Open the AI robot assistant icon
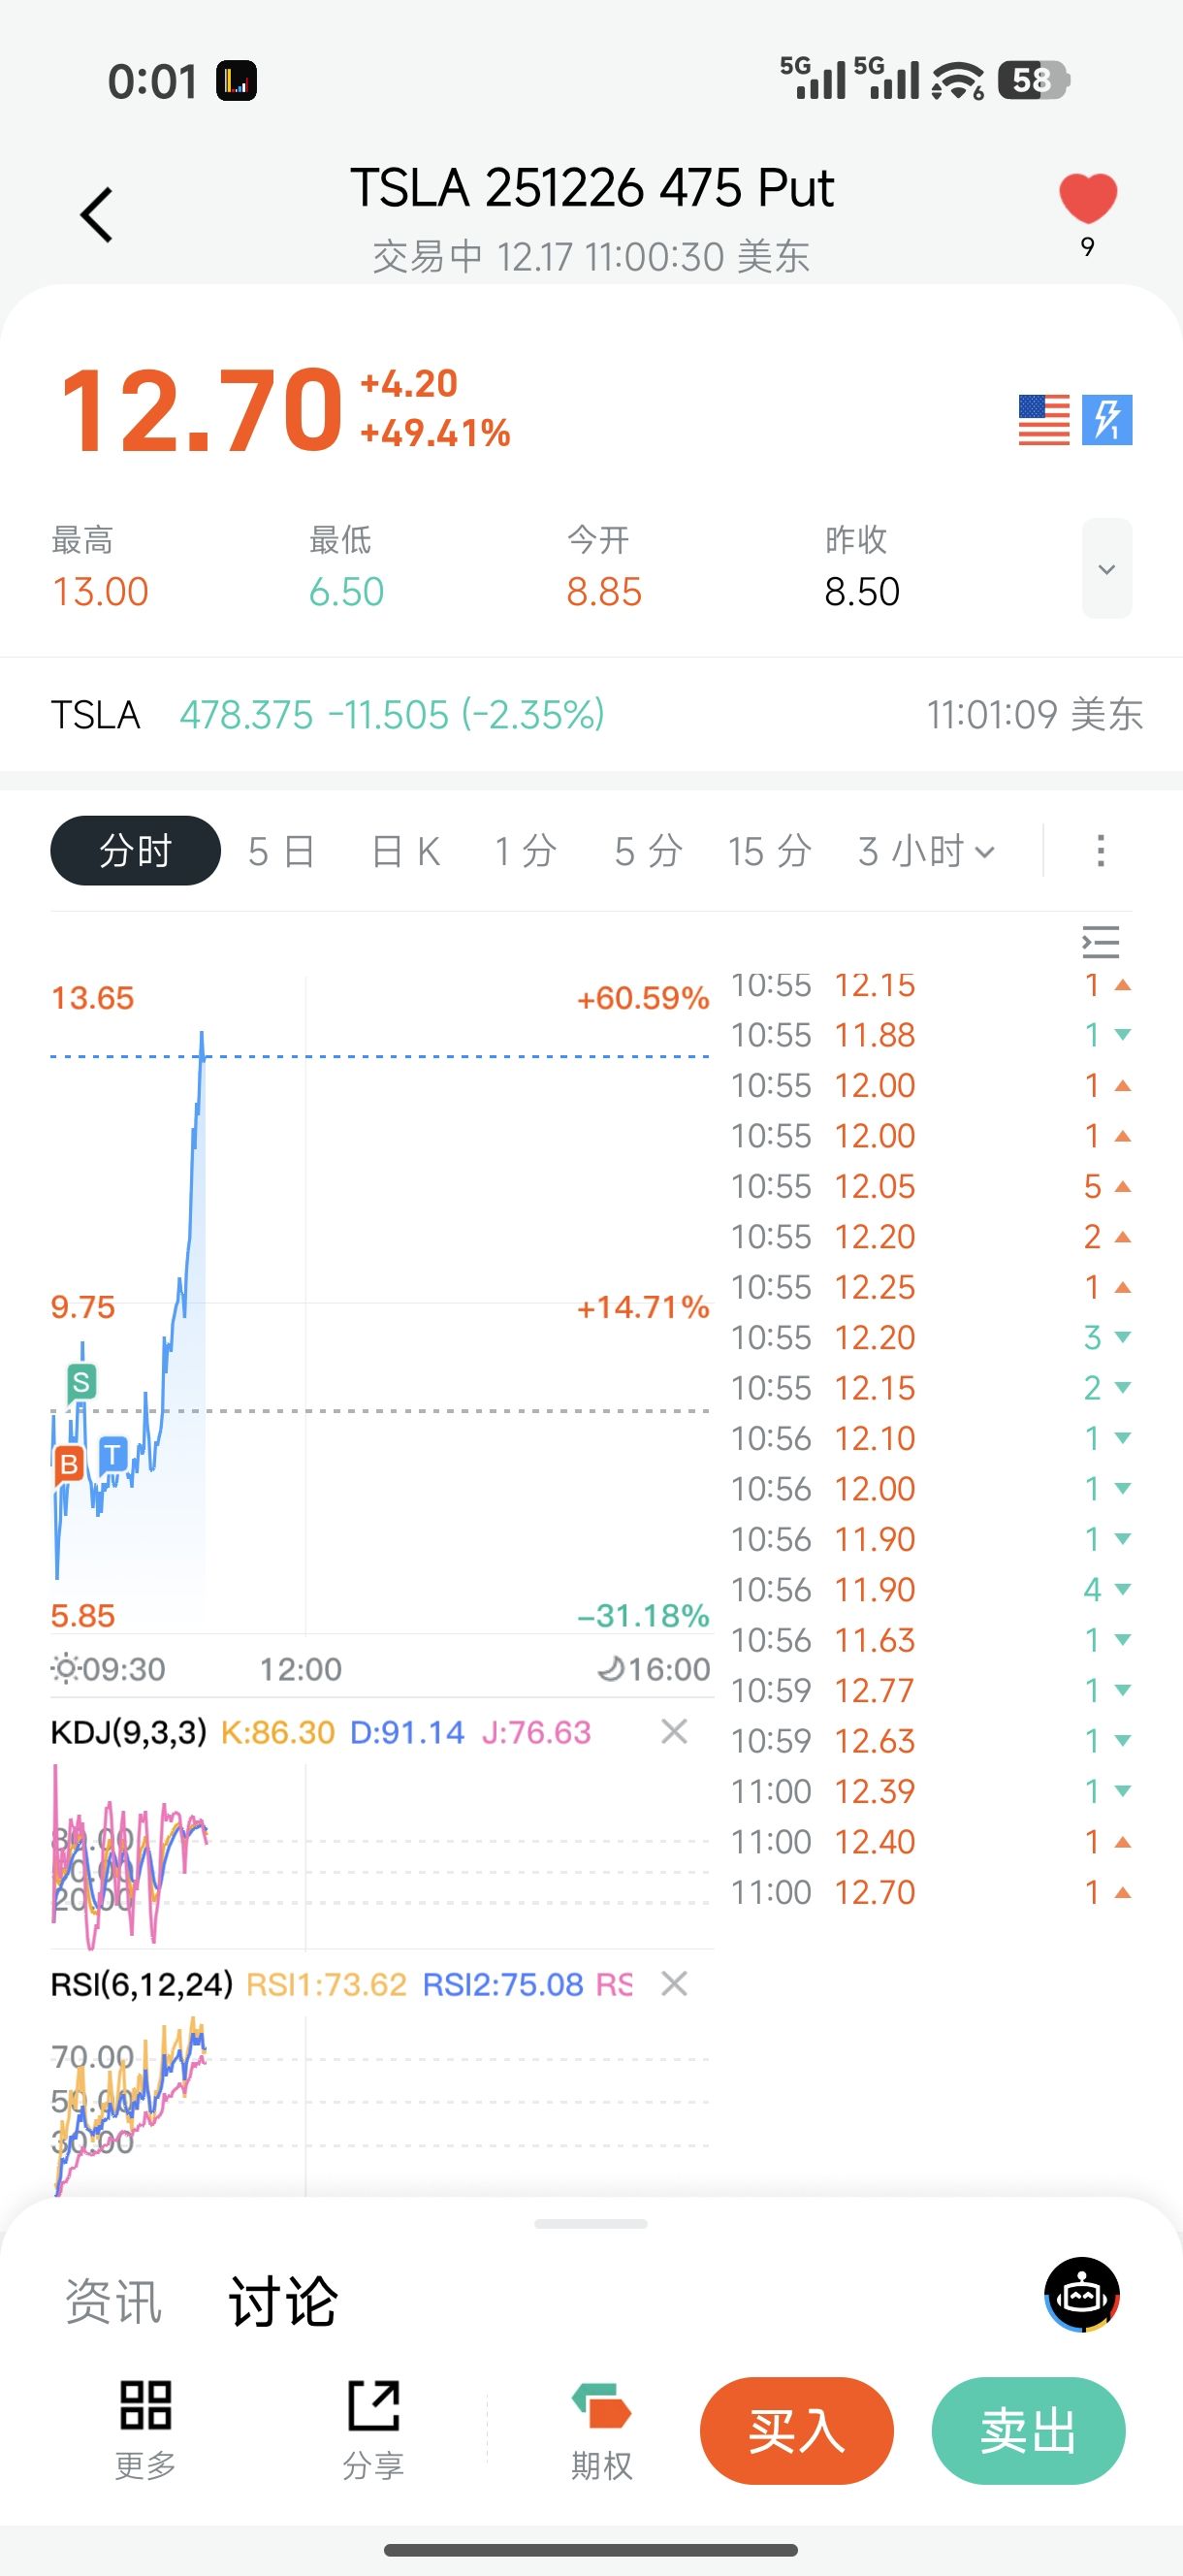Viewport: 1183px width, 2576px height. click(x=1082, y=2295)
